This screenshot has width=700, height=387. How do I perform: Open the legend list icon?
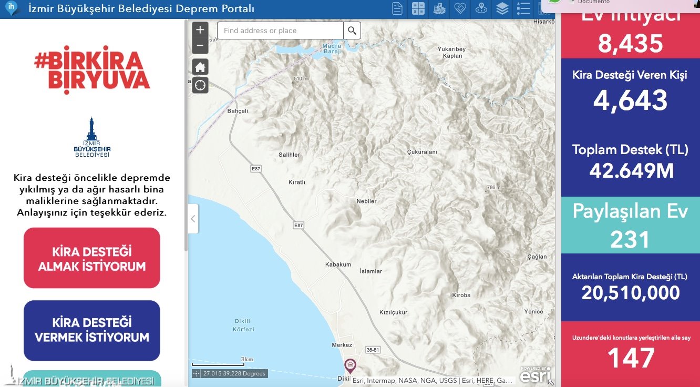coord(523,8)
